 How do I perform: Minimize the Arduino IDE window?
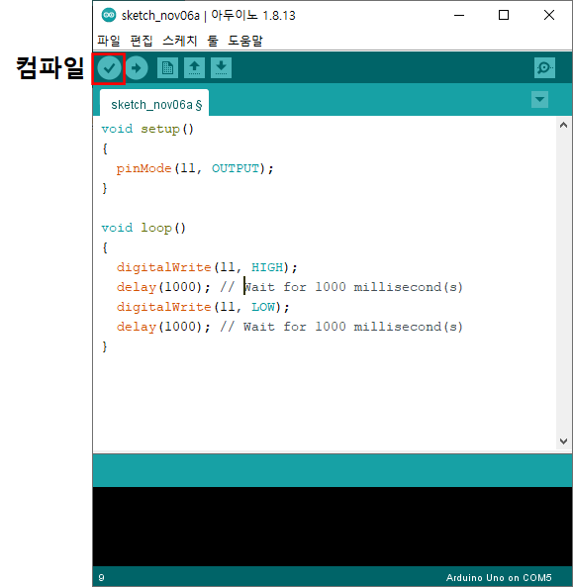point(459,16)
